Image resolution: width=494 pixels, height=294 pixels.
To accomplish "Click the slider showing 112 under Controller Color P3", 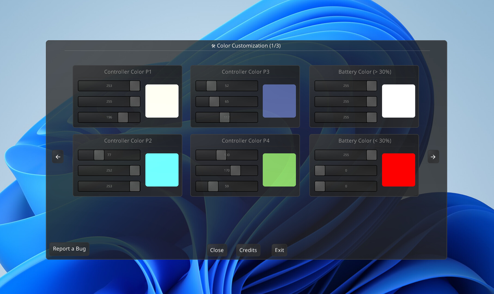I will click(x=226, y=117).
